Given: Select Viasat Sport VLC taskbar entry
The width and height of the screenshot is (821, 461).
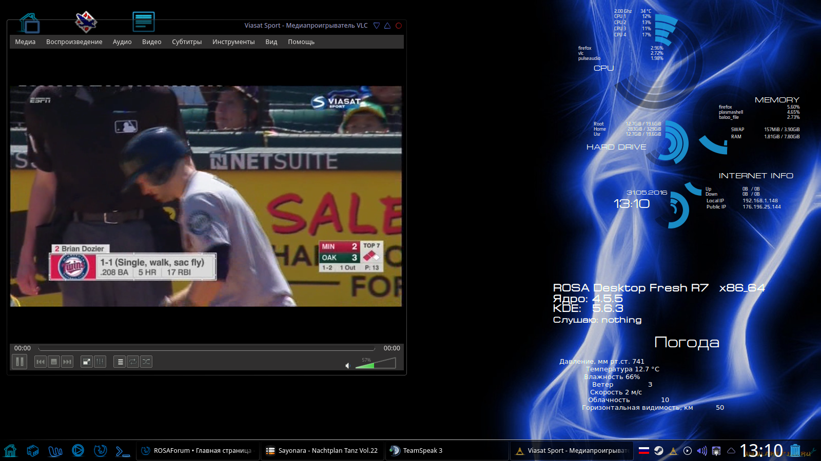Looking at the screenshot, I should pos(572,451).
